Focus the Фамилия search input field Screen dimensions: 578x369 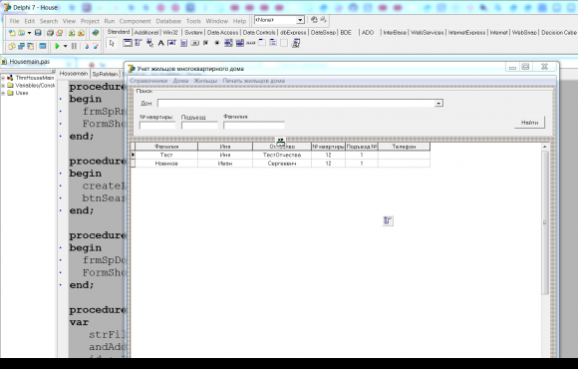[254, 126]
